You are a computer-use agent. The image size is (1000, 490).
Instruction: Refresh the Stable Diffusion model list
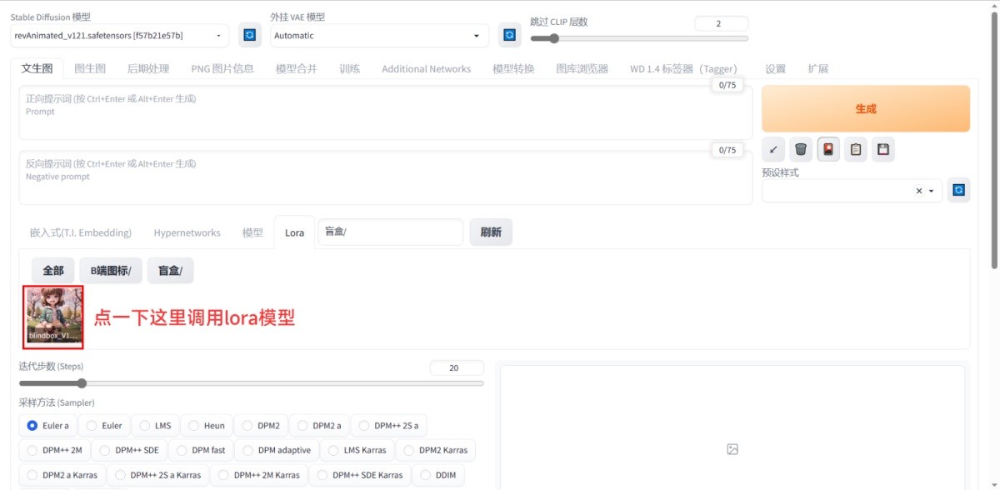pos(247,34)
